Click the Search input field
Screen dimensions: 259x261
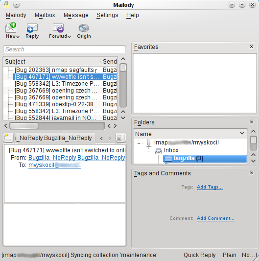click(x=65, y=49)
